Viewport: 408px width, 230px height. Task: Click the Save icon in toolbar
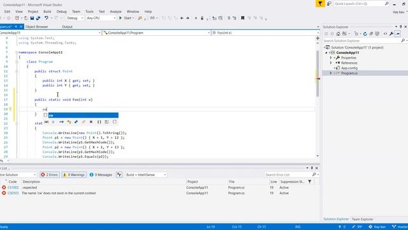[x=32, y=18]
